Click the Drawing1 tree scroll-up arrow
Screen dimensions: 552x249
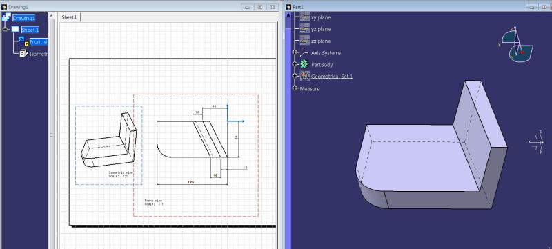click(51, 15)
